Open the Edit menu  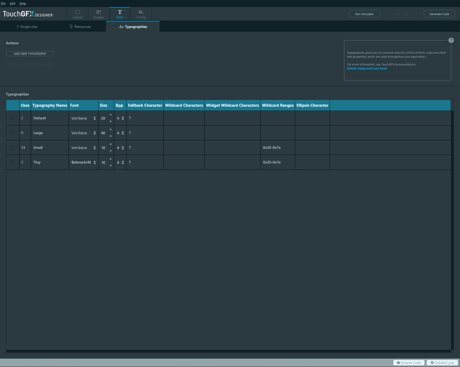(x=12, y=4)
